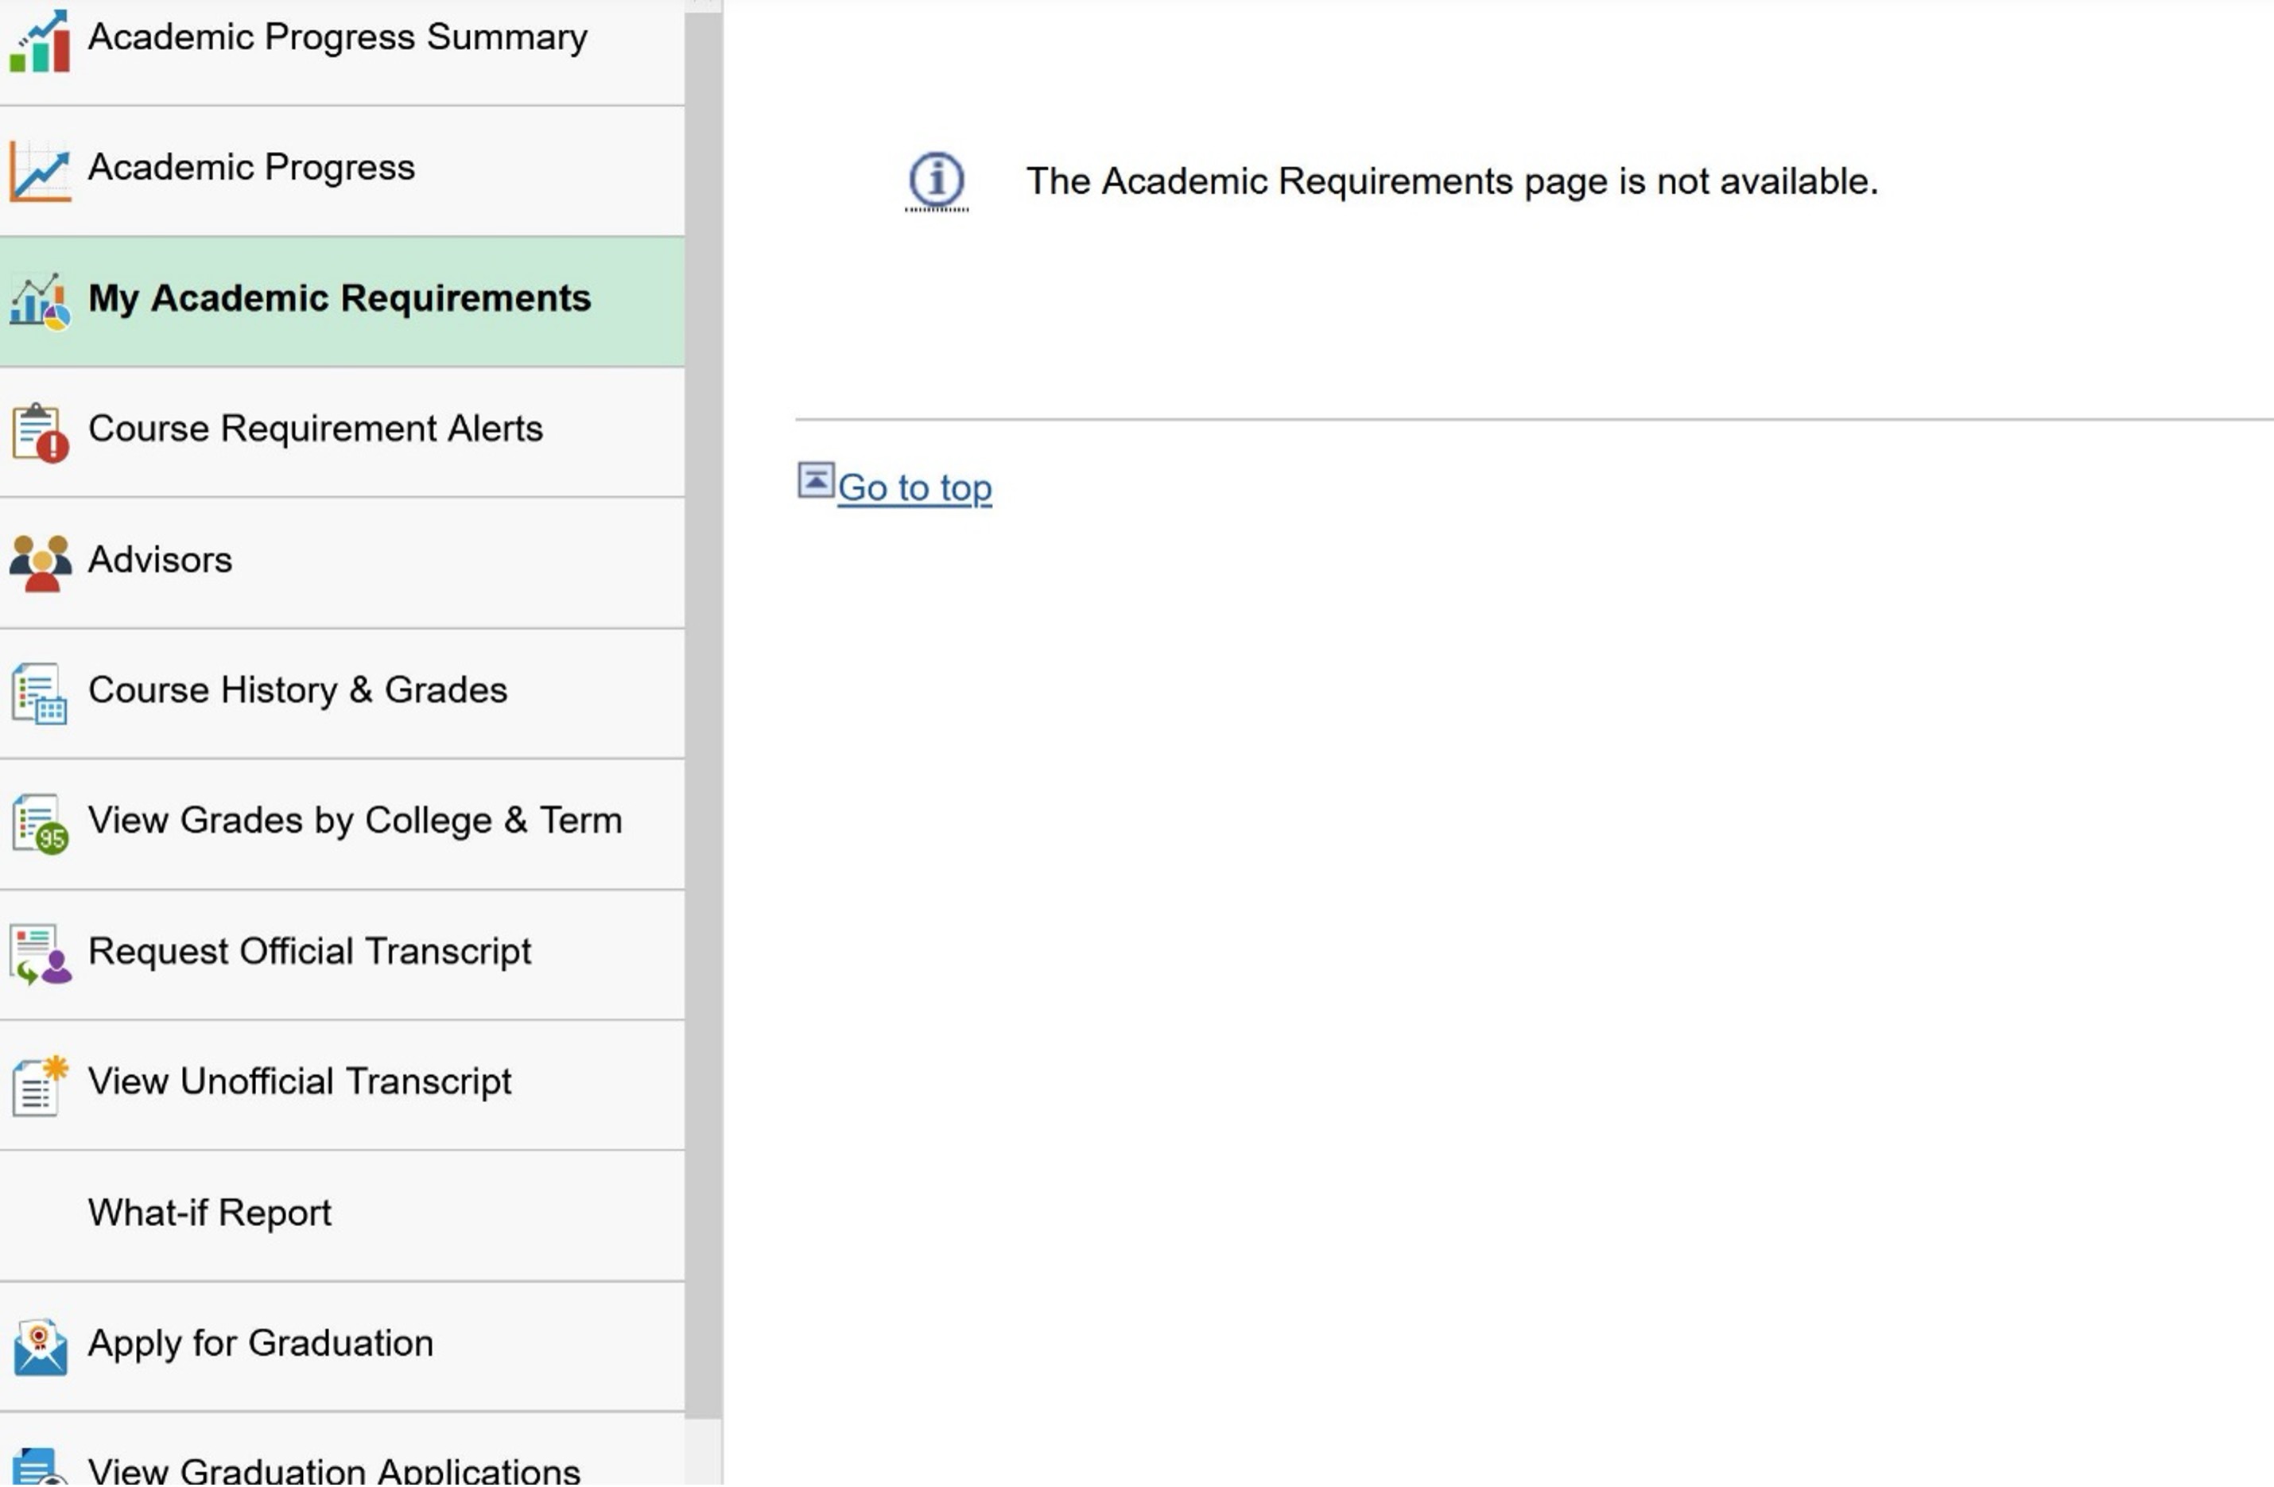
Task: Select My Academic Requirements in sidebar
Action: click(x=342, y=303)
